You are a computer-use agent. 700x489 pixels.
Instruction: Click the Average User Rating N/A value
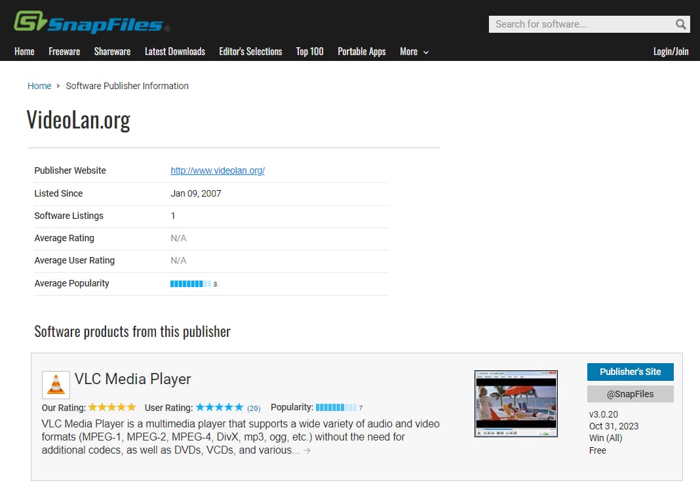tap(178, 260)
